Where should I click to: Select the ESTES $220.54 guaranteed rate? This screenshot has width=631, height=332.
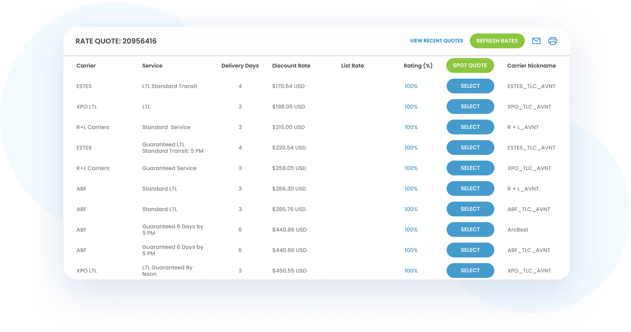[x=470, y=147]
